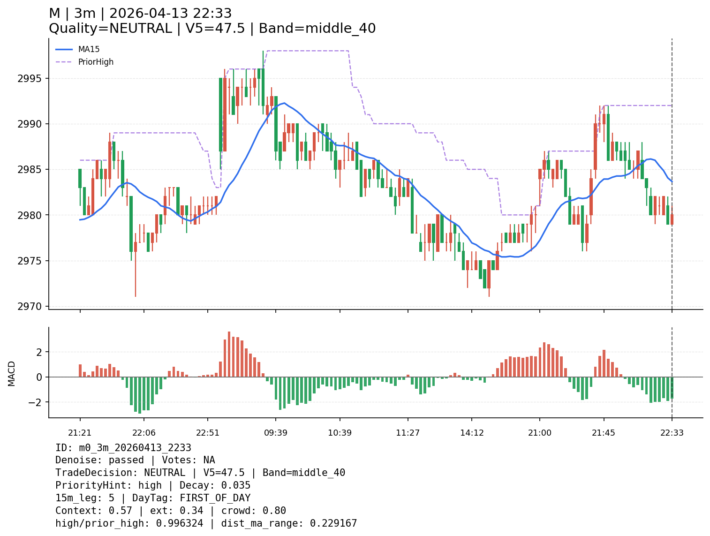Click the Quality=NEUTRAL subtitle text

(x=110, y=29)
